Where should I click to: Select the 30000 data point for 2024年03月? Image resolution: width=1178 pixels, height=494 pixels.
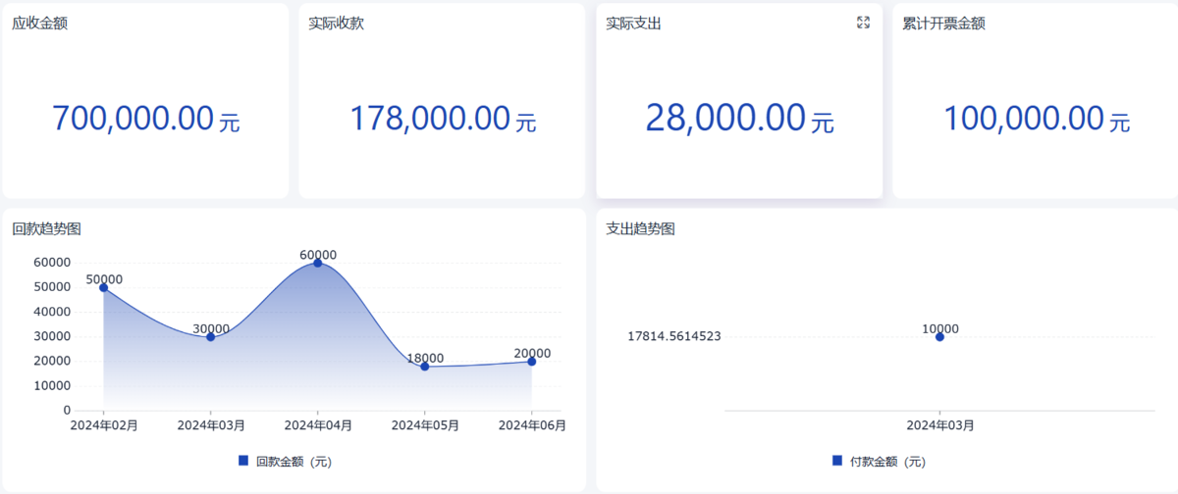click(x=210, y=336)
